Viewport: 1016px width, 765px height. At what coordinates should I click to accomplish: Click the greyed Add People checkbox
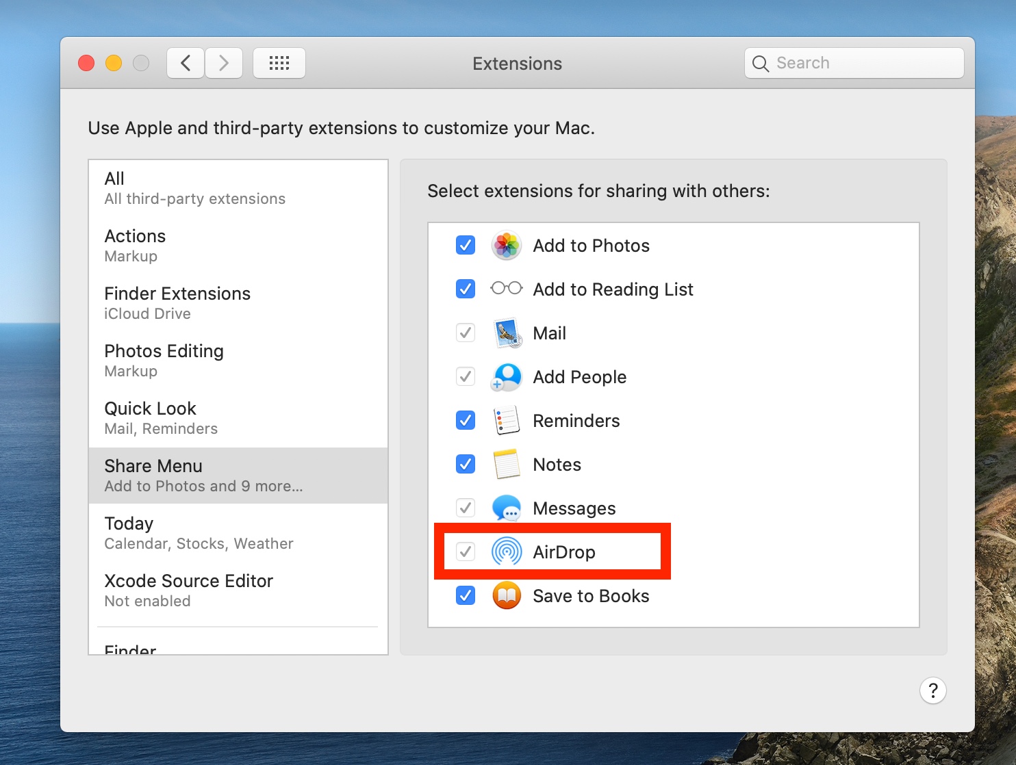(466, 376)
